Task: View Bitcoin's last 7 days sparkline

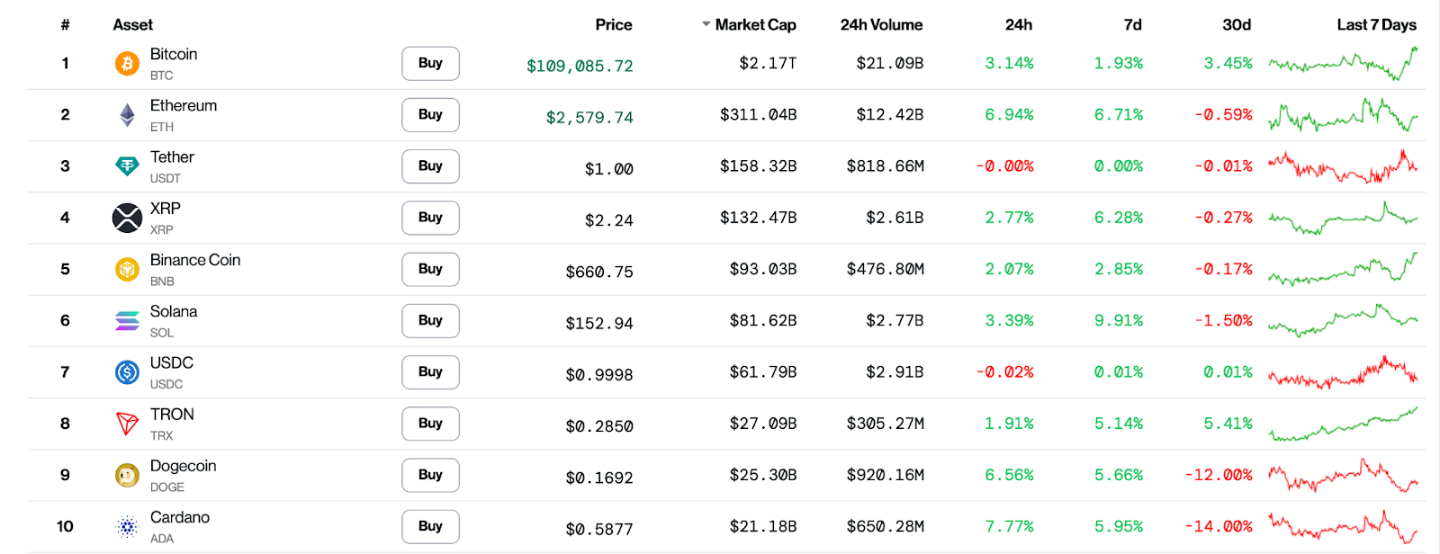Action: point(1343,64)
